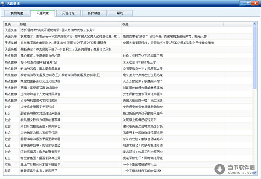Open post 发展海上航母已经过时?
Image resolution: width=261 pixels, height=179 pixels.
coord(139,120)
